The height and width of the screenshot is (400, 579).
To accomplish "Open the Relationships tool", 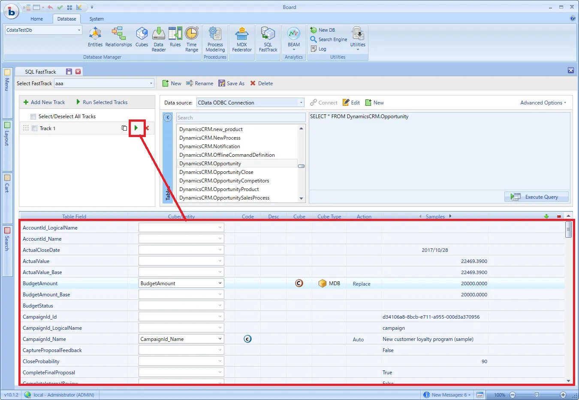I will click(118, 34).
